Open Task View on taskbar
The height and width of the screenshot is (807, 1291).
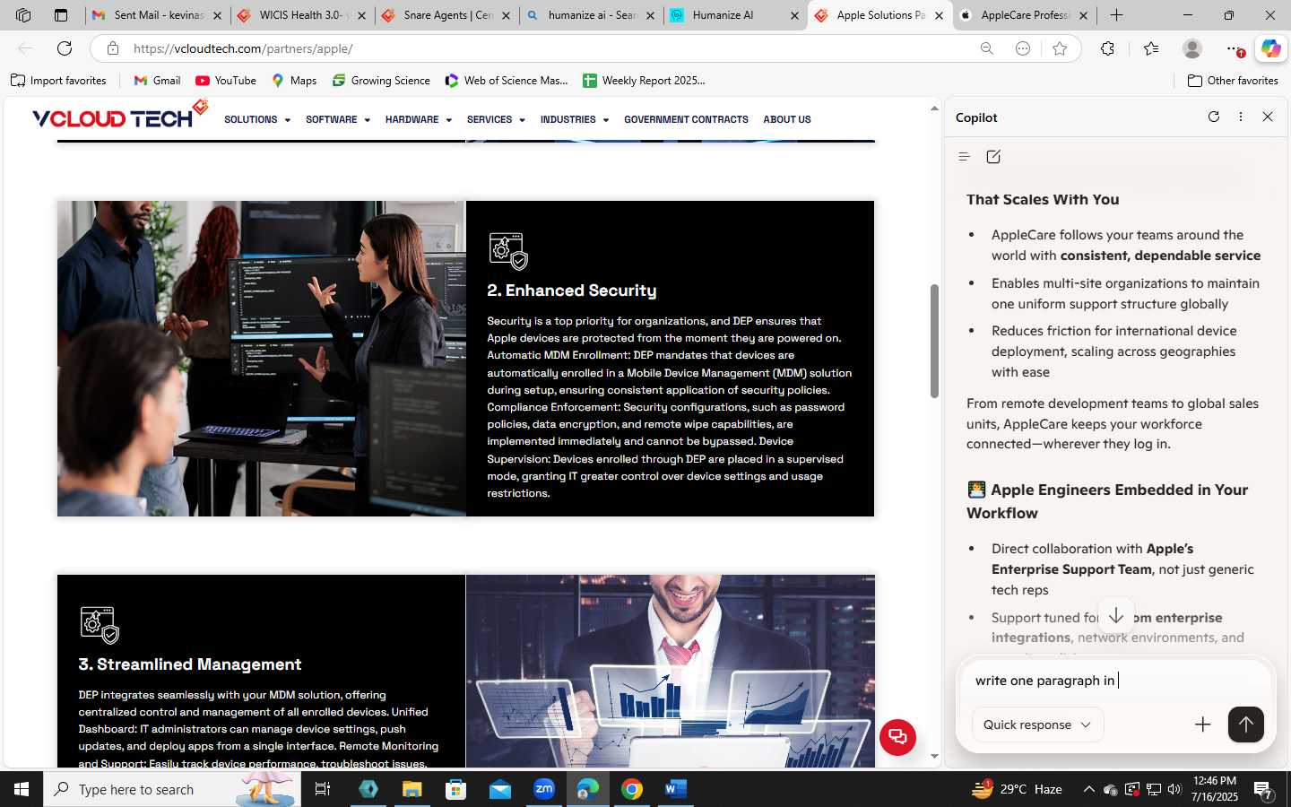point(323,789)
